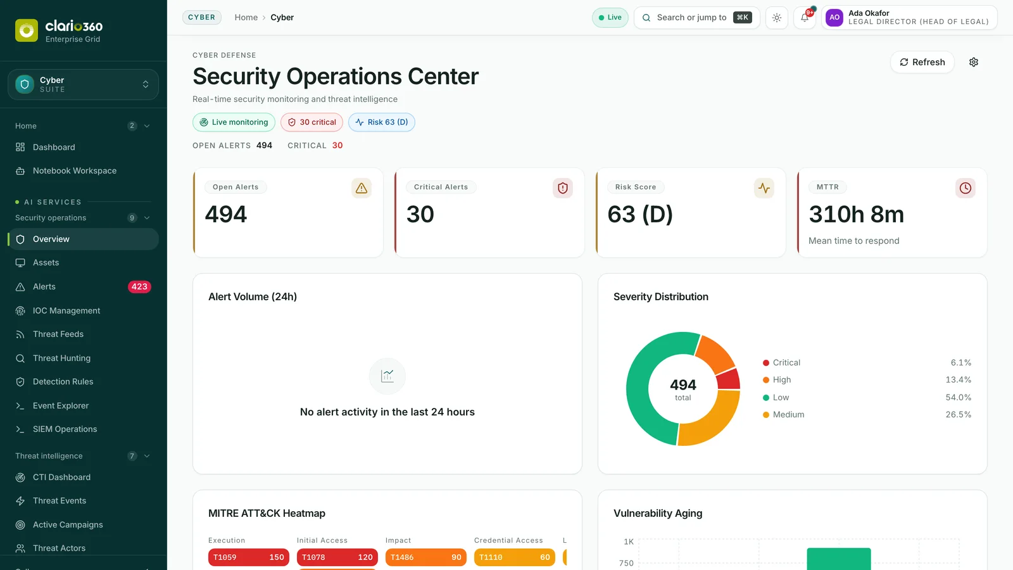Open IOC Management
This screenshot has height=570, width=1013.
click(83, 311)
